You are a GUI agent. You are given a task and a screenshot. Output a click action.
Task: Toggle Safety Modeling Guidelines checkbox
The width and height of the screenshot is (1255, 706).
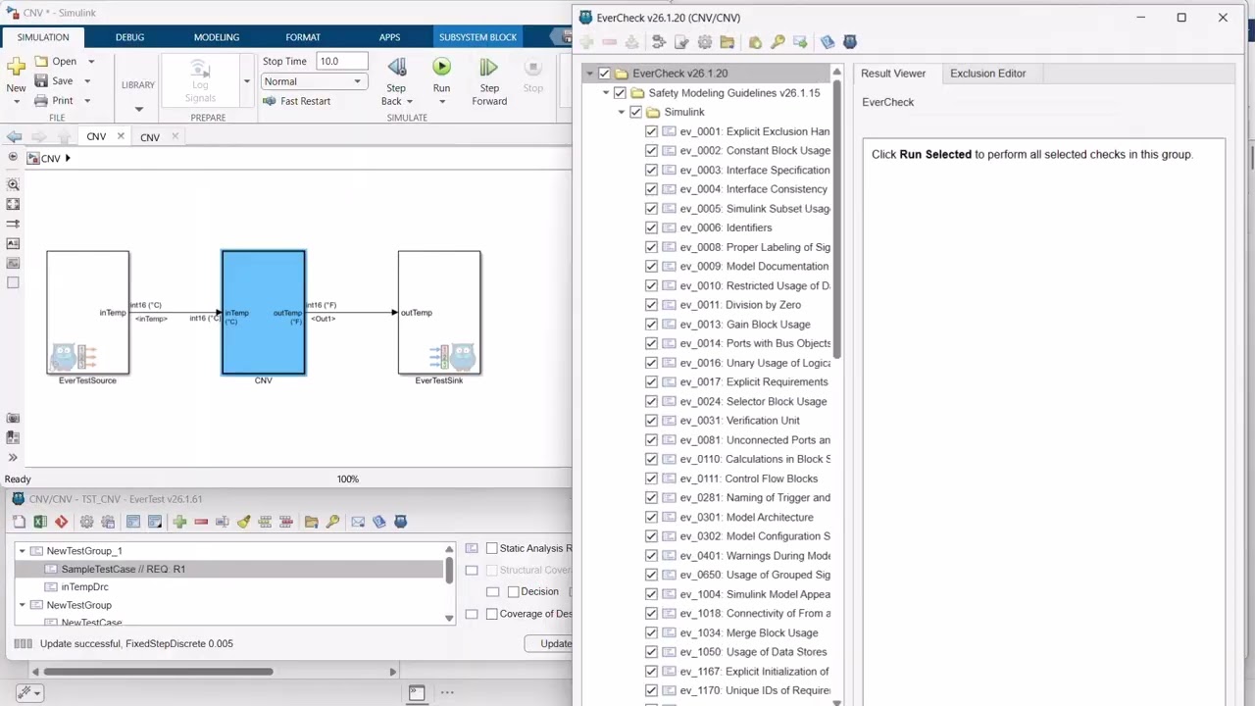click(620, 93)
